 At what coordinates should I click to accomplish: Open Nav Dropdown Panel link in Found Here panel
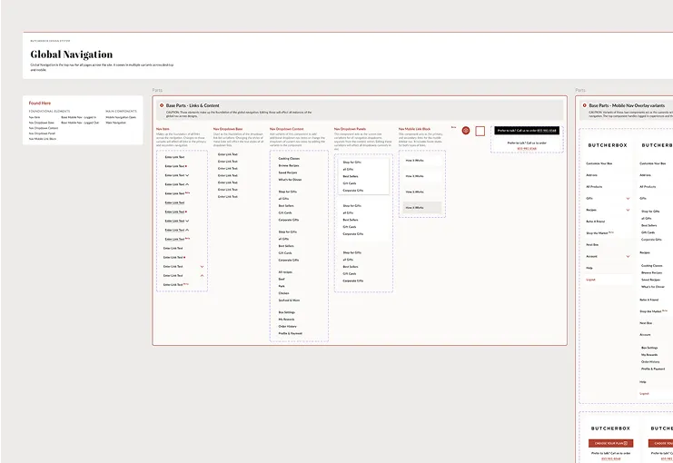[42, 133]
